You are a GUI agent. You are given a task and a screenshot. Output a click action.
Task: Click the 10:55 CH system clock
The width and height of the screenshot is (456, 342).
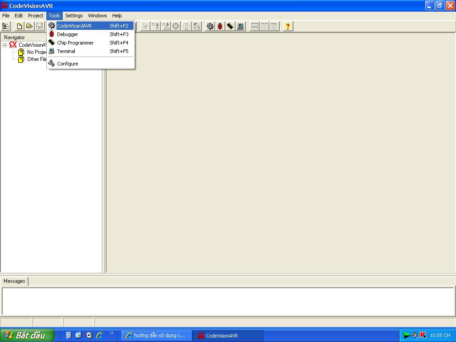(440, 335)
